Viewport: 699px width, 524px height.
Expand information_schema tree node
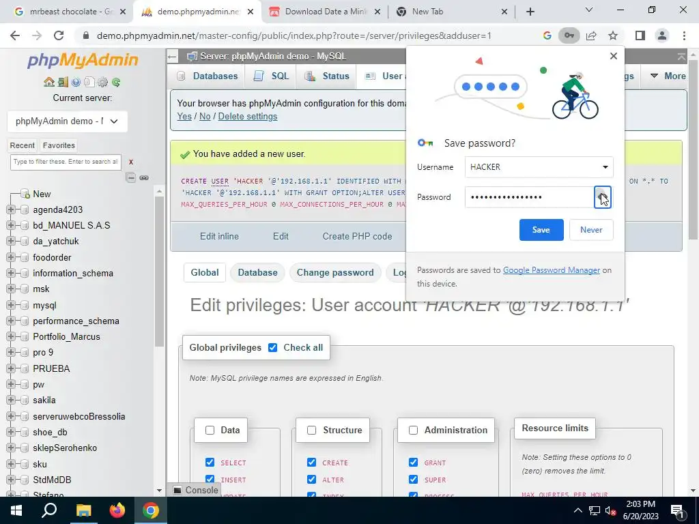11,273
